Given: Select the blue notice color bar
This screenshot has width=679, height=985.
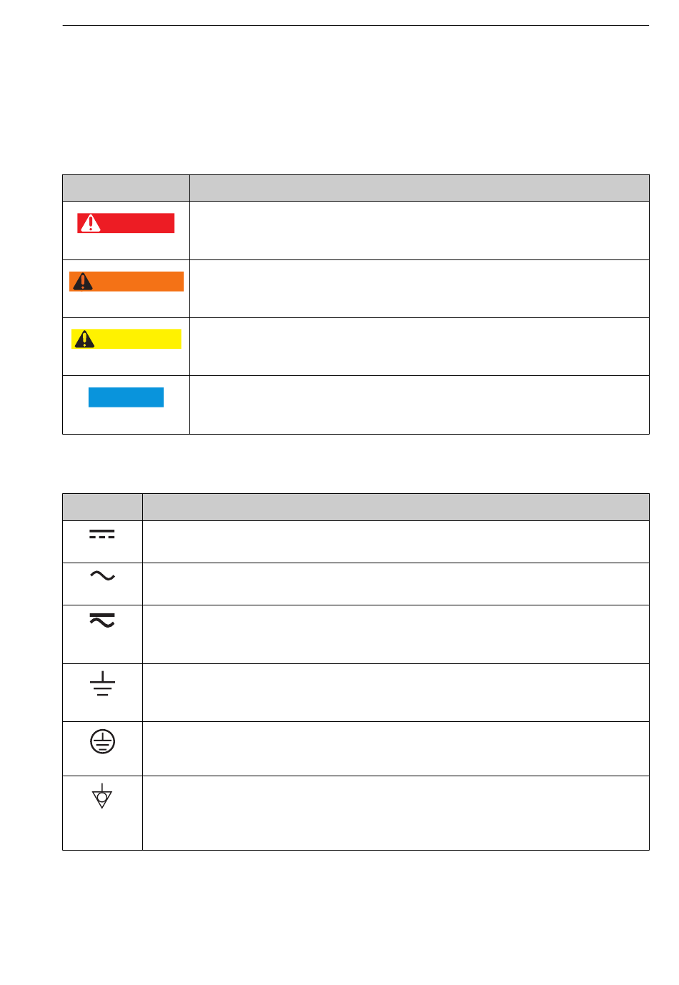Looking at the screenshot, I should 126,397.
